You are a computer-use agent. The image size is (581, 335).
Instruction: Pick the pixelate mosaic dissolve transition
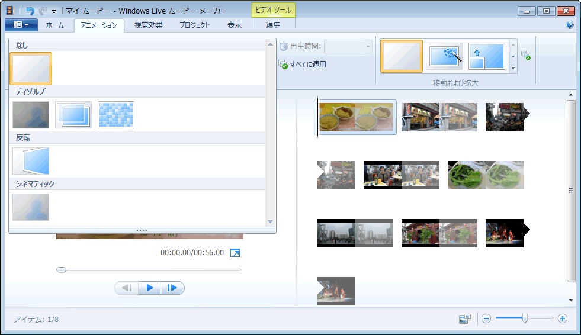[116, 115]
